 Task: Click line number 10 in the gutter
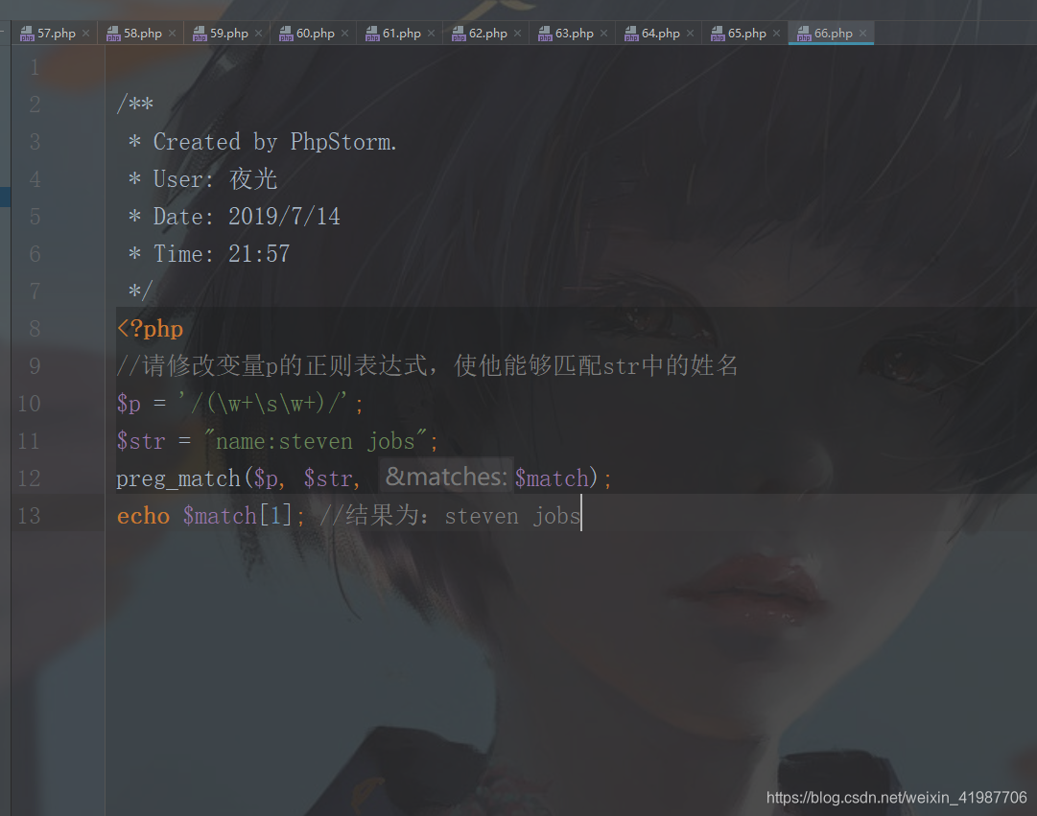click(x=29, y=404)
